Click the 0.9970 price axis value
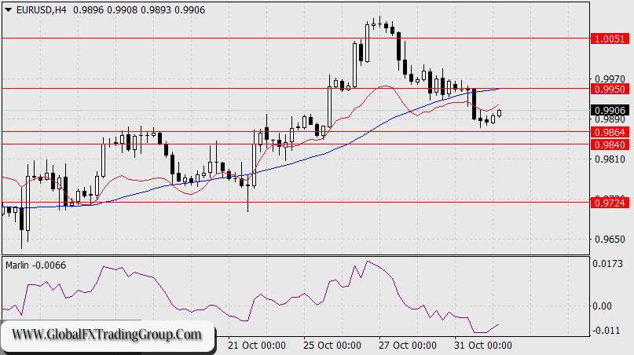The image size is (634, 355). (x=610, y=79)
